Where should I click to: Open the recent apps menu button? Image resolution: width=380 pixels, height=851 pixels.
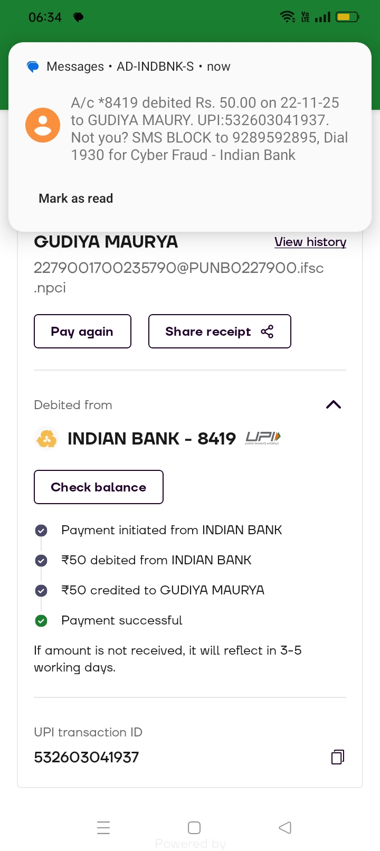coord(103,827)
